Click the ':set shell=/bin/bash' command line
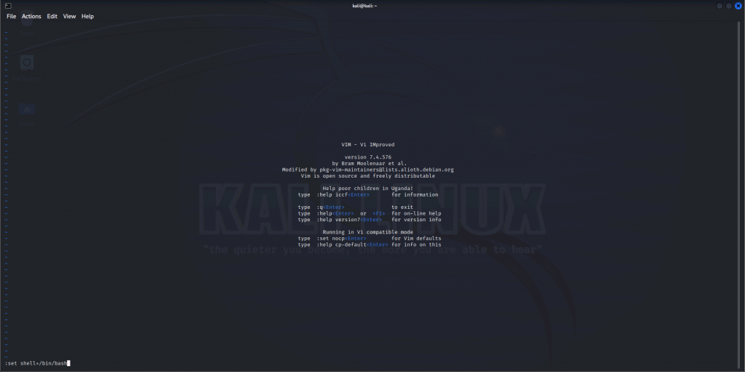This screenshot has width=745, height=372. [x=37, y=363]
